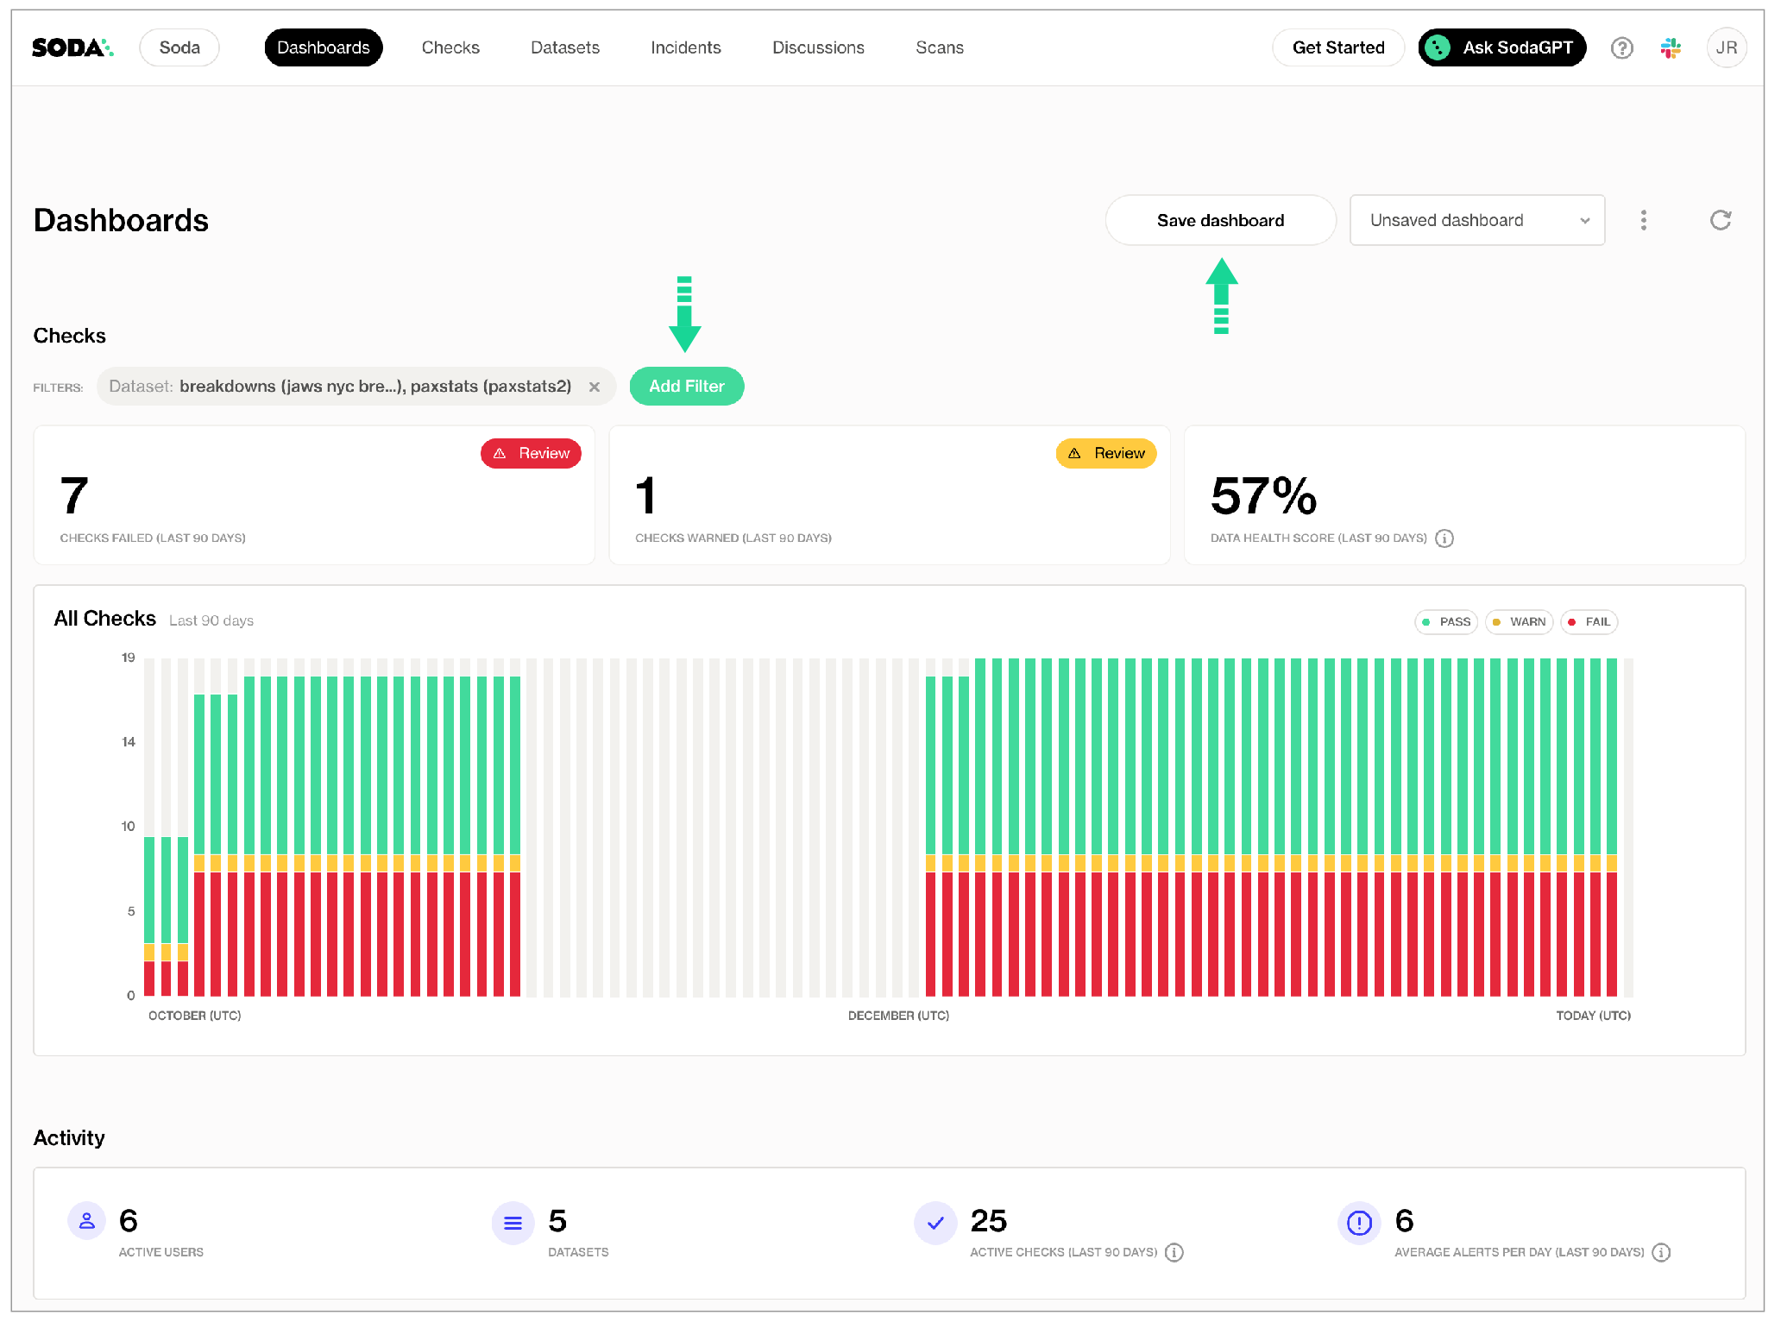This screenshot has height=1322, width=1781.
Task: Open the Slack integration icon
Action: 1671,48
